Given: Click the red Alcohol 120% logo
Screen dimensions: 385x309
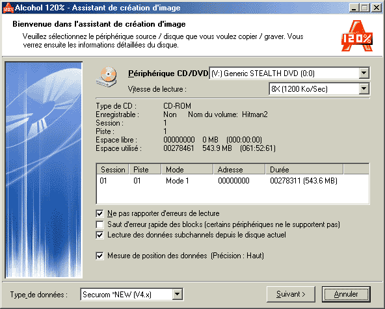Looking at the screenshot, I should tap(357, 36).
